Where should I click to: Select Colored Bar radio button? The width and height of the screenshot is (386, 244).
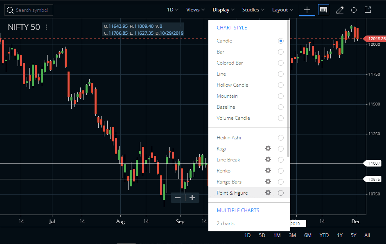click(x=281, y=63)
